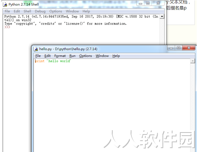Close the hello.py editor window
The height and width of the screenshot is (152, 201).
click(x=189, y=48)
